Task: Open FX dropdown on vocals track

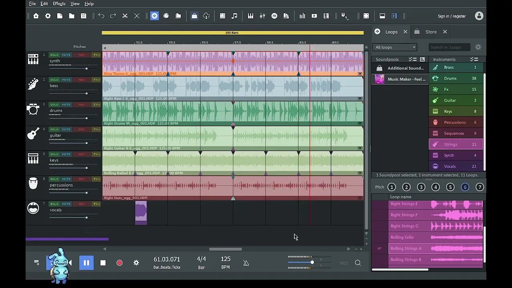Action: [x=96, y=204]
